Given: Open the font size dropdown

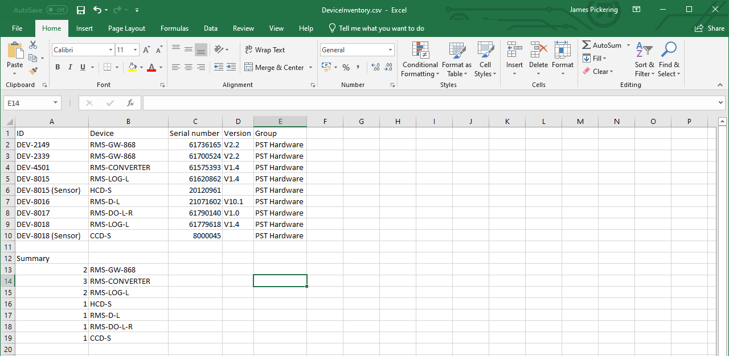Looking at the screenshot, I should (135, 50).
